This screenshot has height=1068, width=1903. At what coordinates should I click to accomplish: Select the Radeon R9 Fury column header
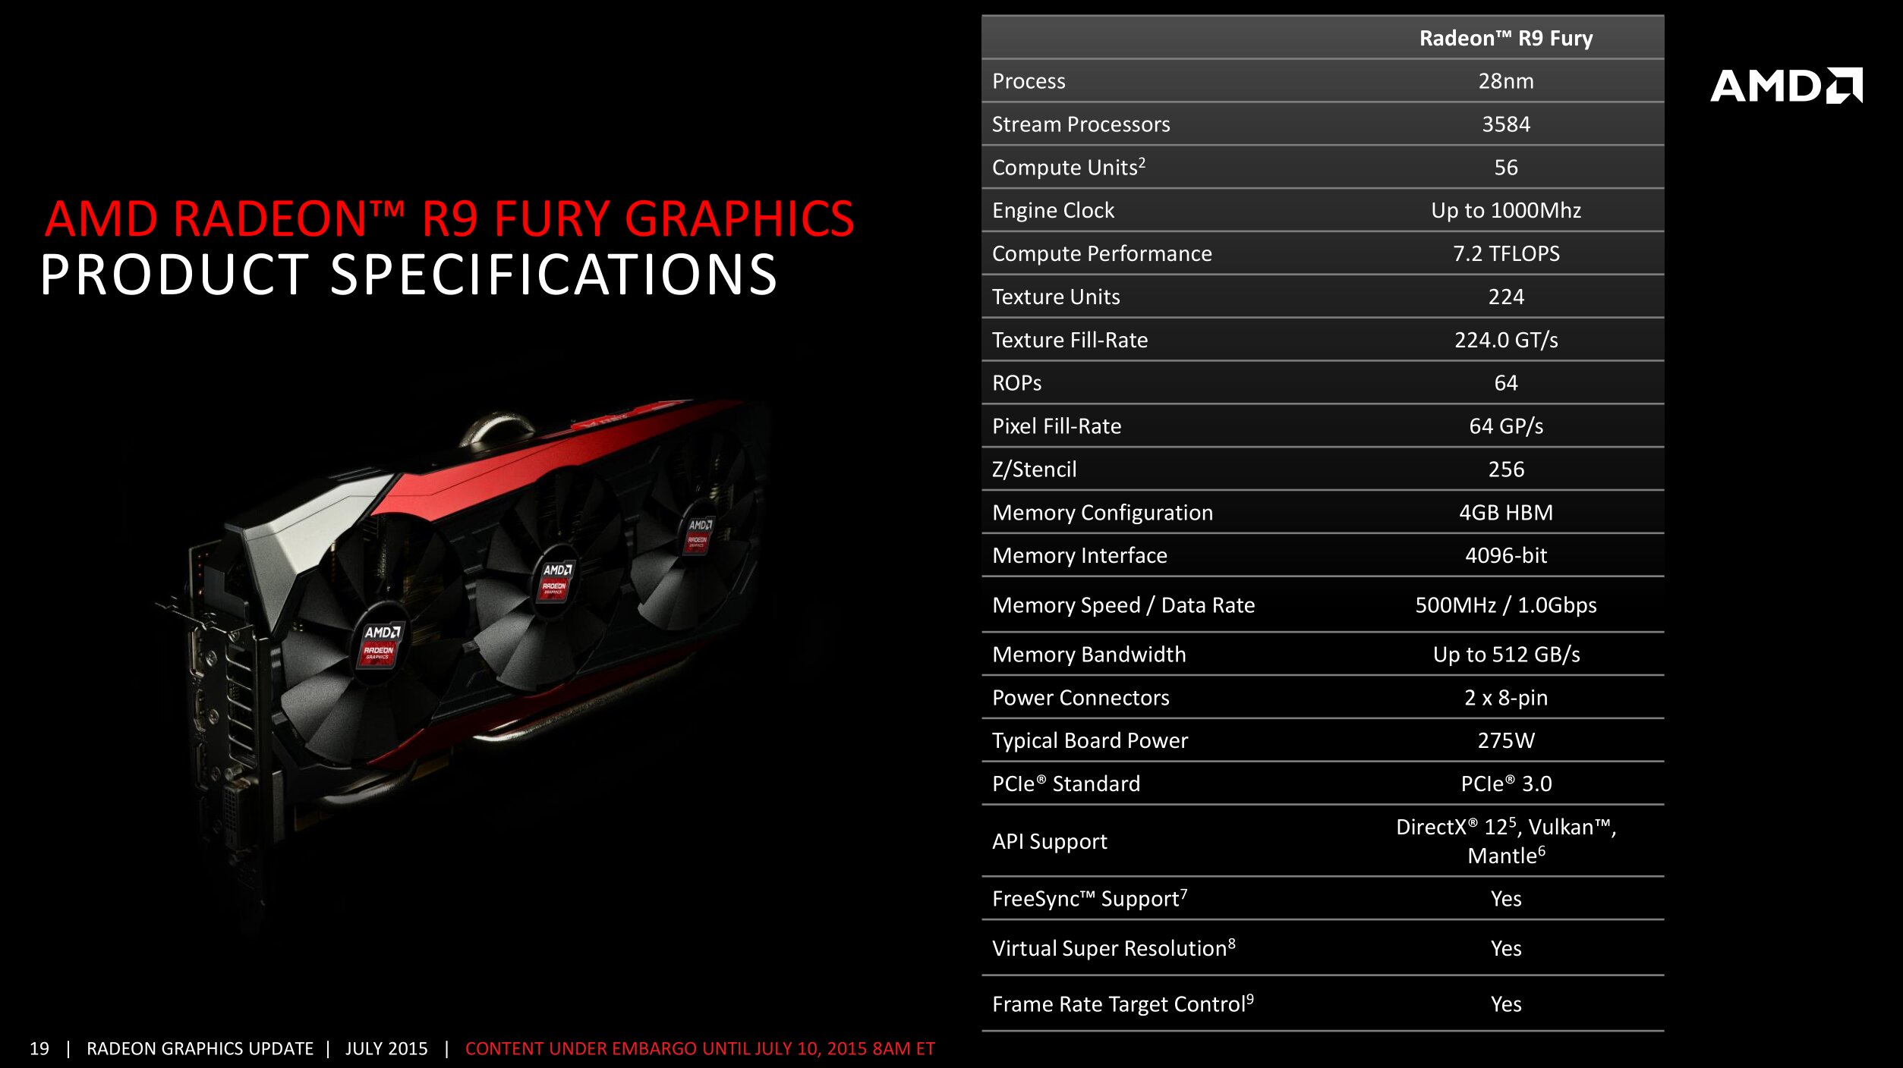(x=1505, y=38)
